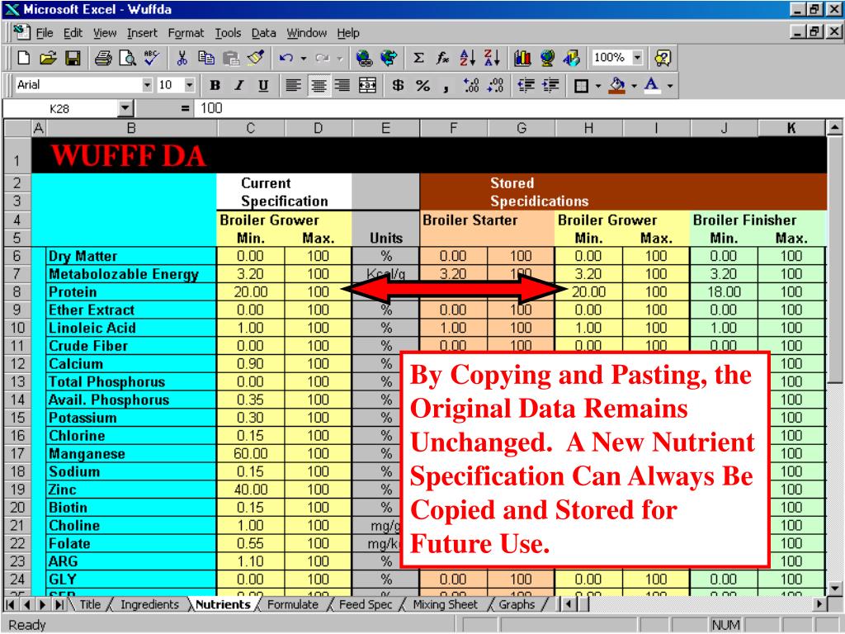Open Office Assistant help icon
The image size is (845, 634).
663,58
